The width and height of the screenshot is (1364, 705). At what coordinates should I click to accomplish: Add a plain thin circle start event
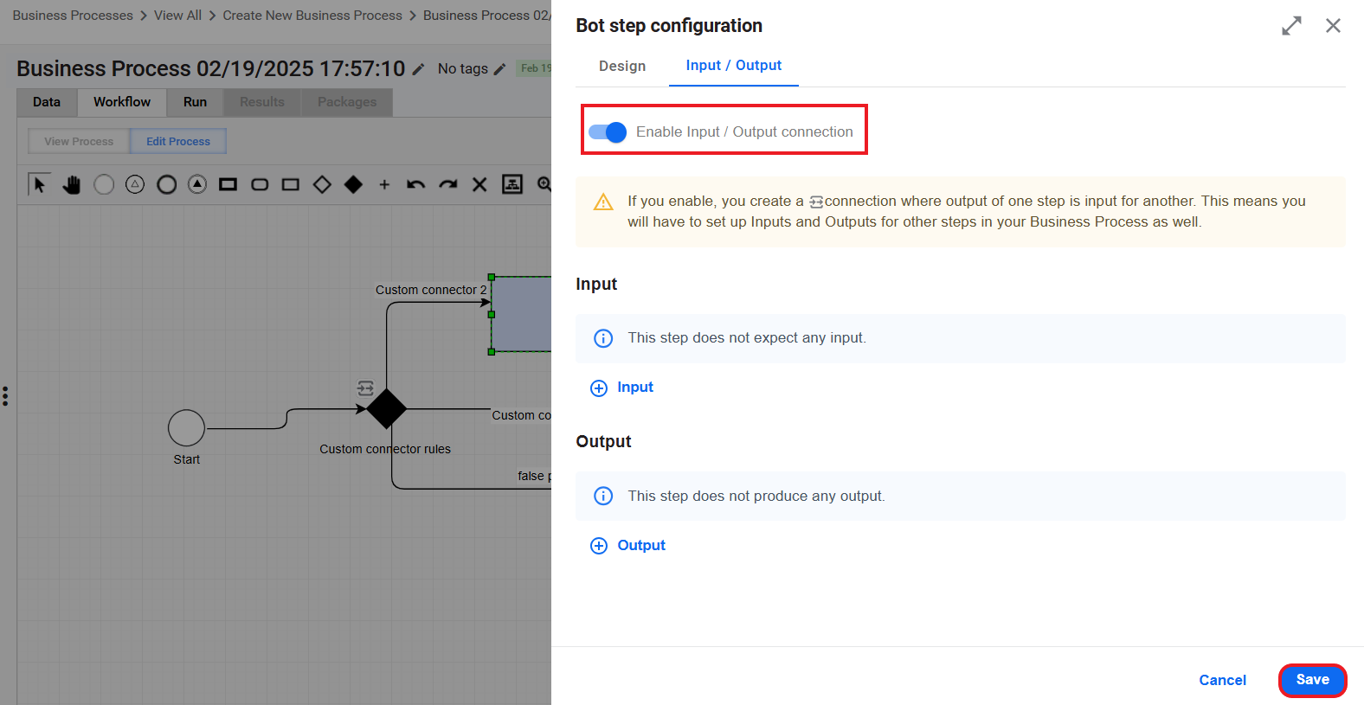click(x=104, y=184)
